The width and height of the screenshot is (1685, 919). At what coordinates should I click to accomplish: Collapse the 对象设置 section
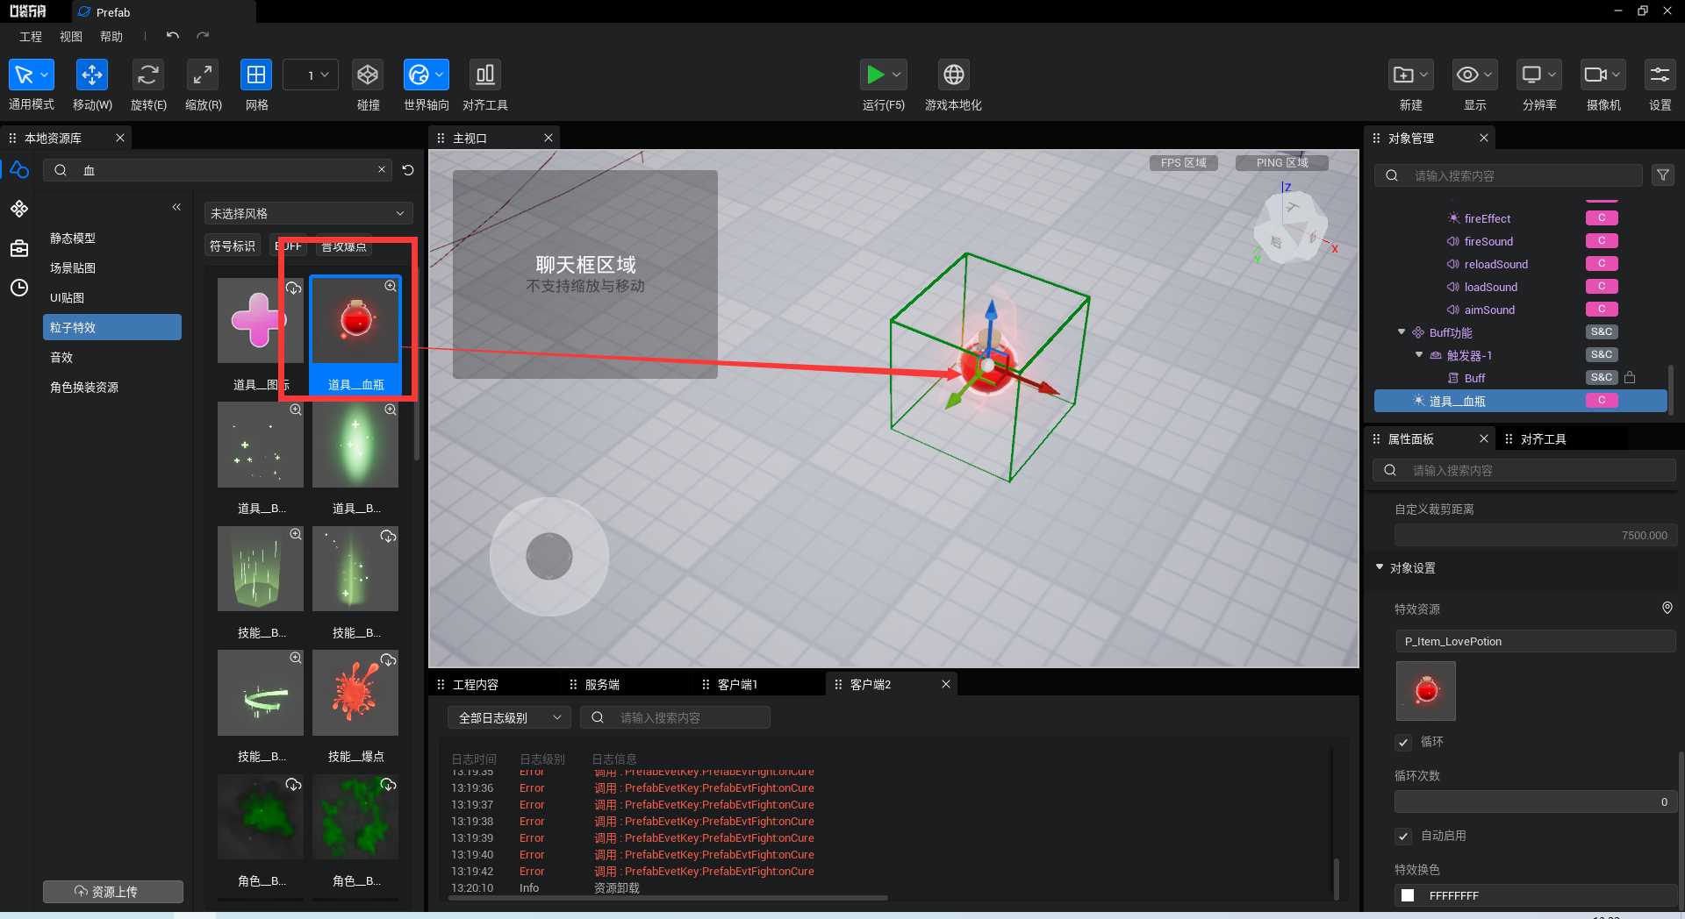1380,567
